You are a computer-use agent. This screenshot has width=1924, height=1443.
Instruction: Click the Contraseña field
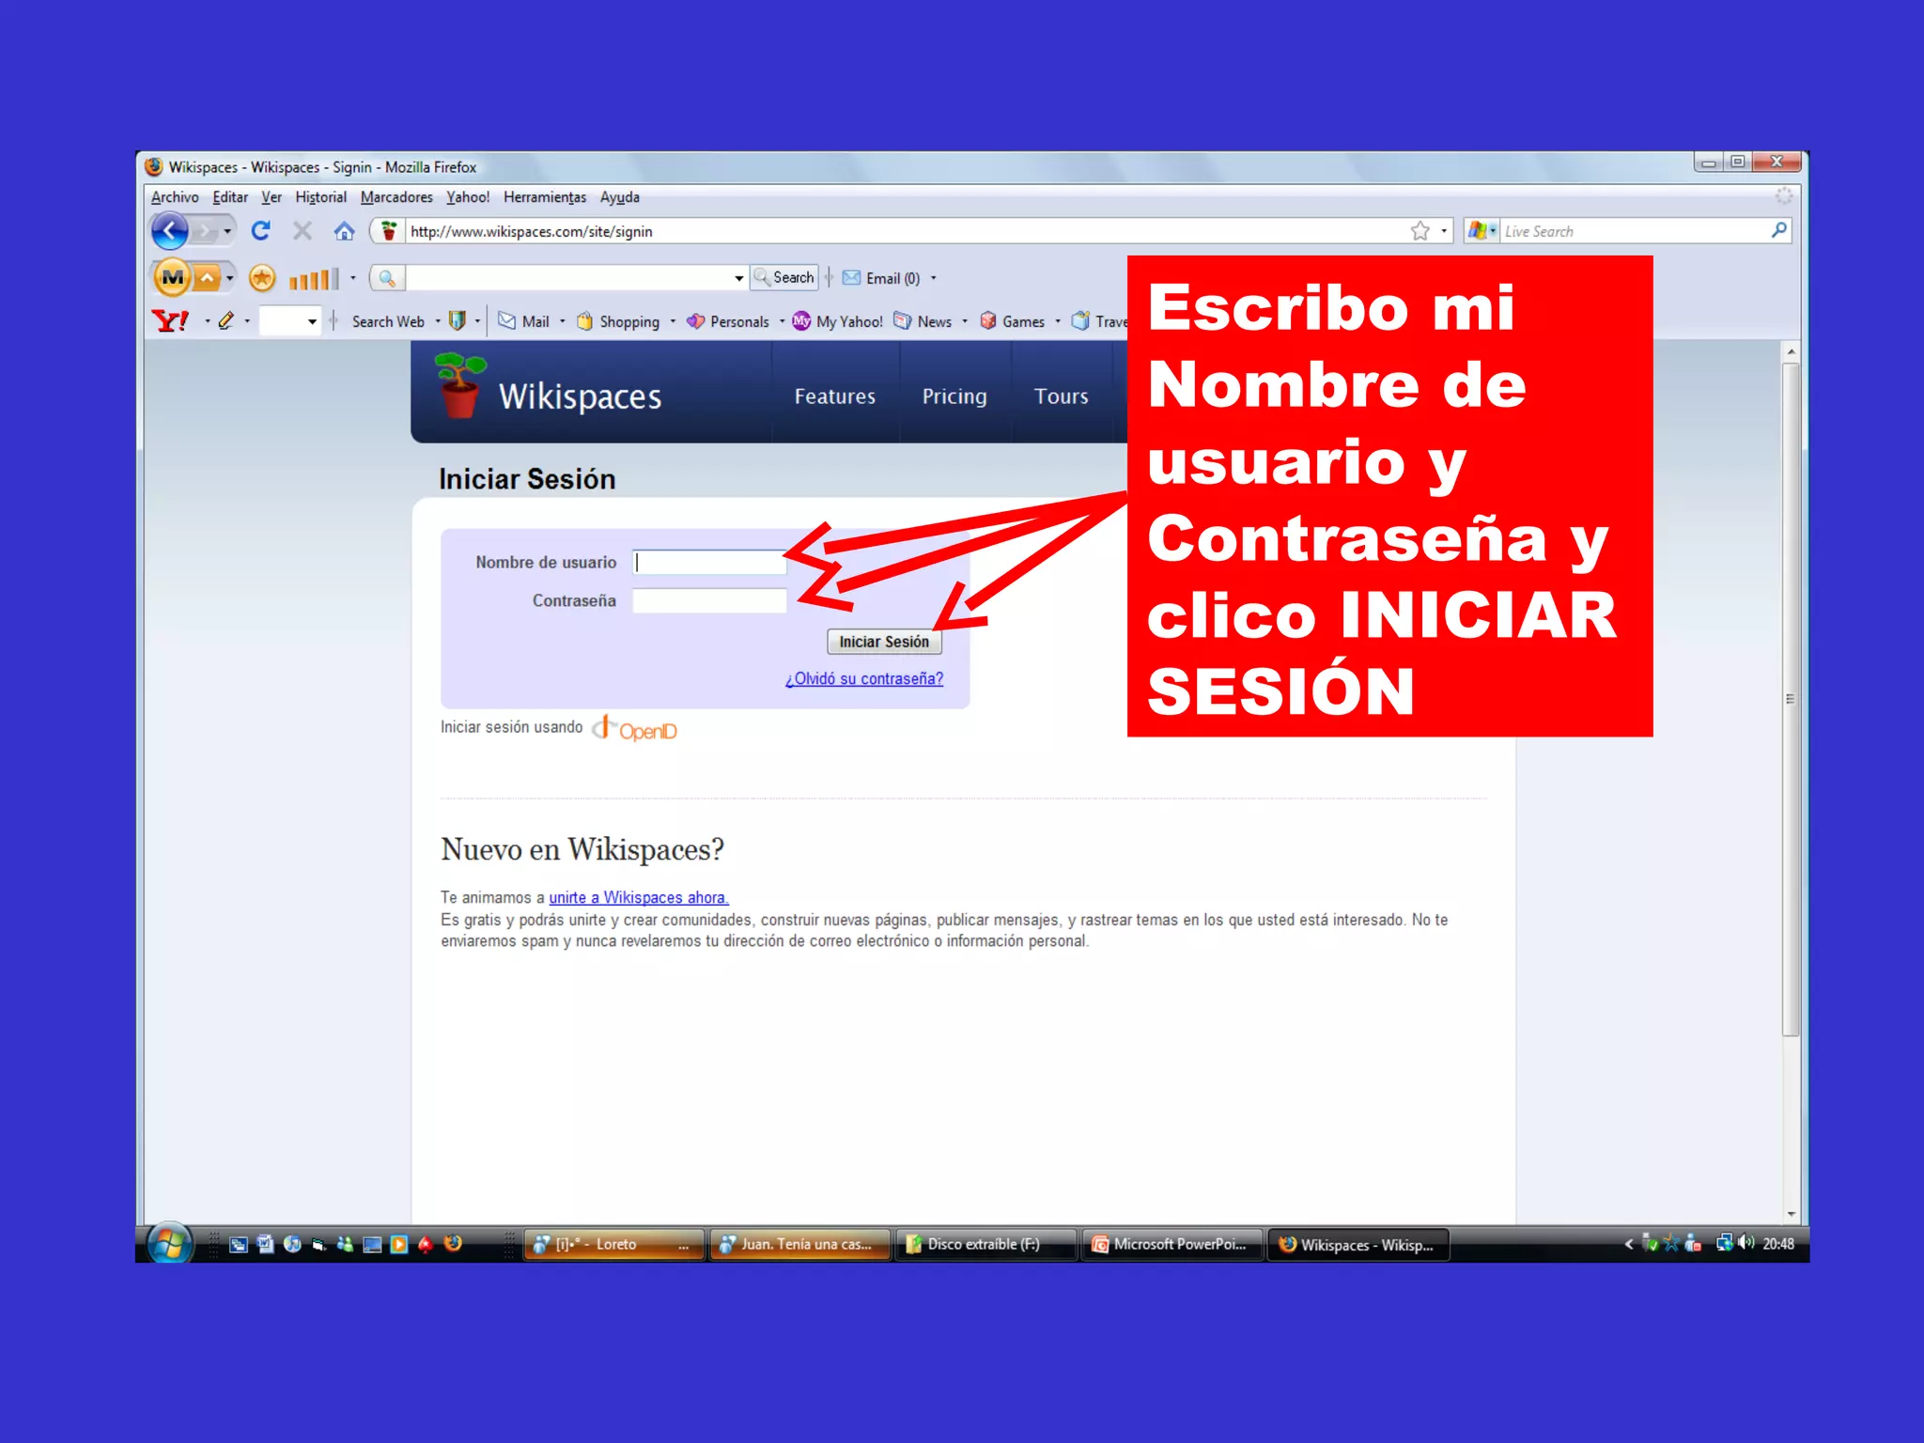pyautogui.click(x=709, y=600)
